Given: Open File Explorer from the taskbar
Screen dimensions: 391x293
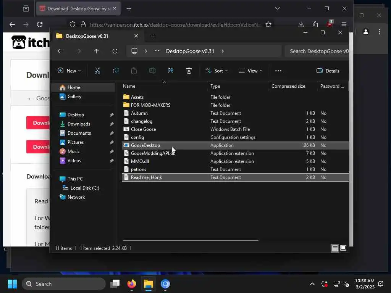Looking at the screenshot, I should [x=149, y=284].
